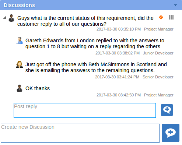Click the orange diamond priority icon
The image size is (182, 145).
[161, 17]
